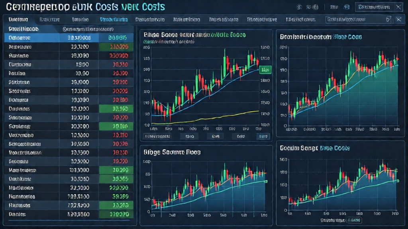This screenshot has height=229, width=408.
Task: Click the outlined button below bottom-right chart
Action: (x=354, y=220)
